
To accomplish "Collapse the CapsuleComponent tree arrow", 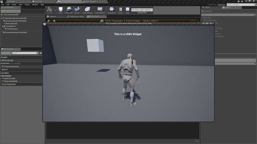I will (2, 18).
